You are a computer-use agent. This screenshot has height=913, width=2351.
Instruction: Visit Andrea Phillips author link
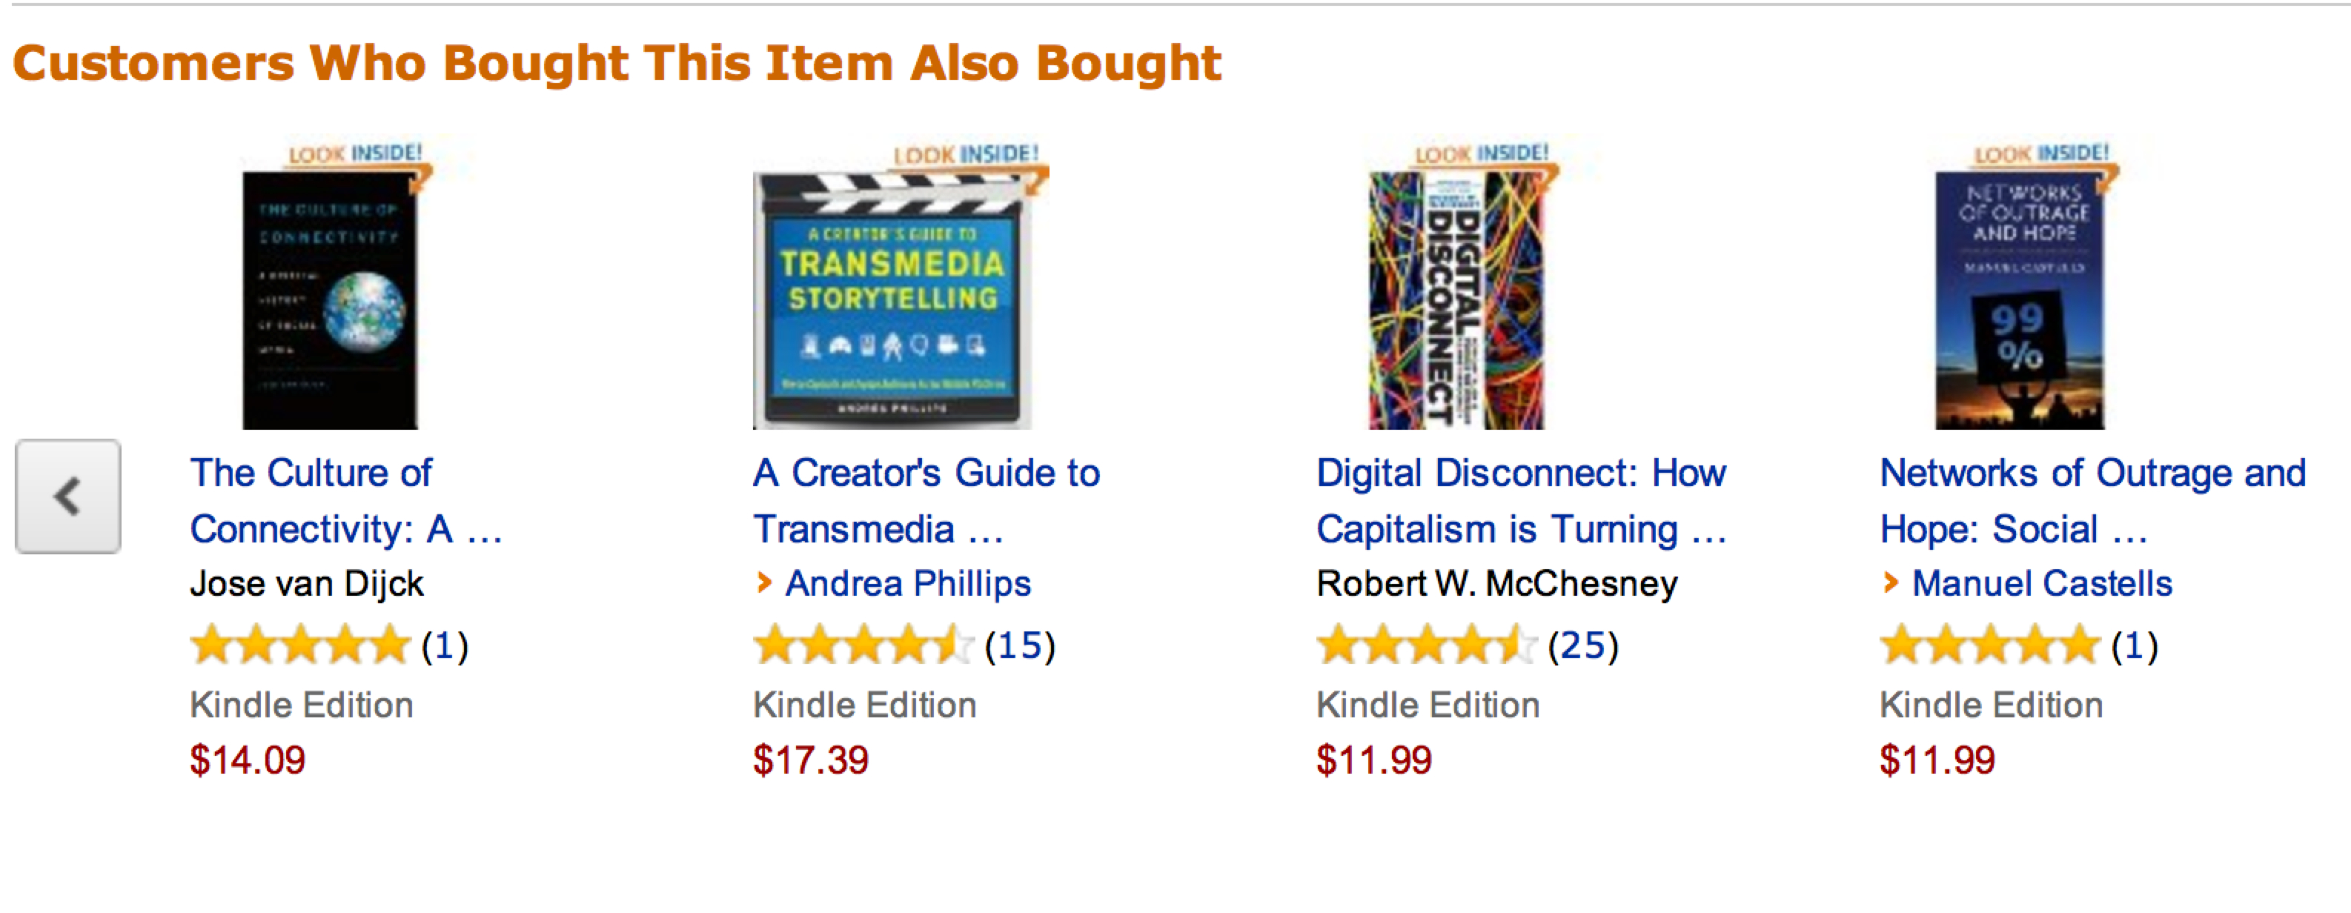tap(907, 584)
